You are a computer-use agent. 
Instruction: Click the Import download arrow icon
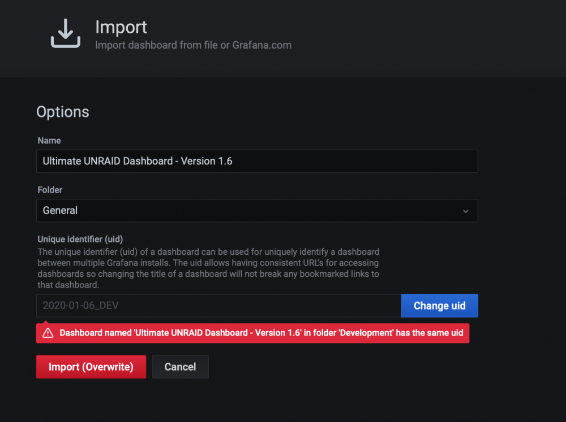click(x=65, y=33)
